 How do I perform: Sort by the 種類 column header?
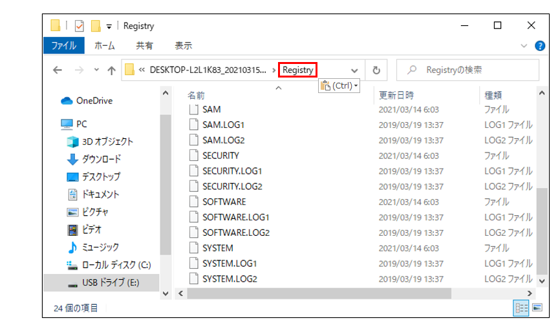493,95
